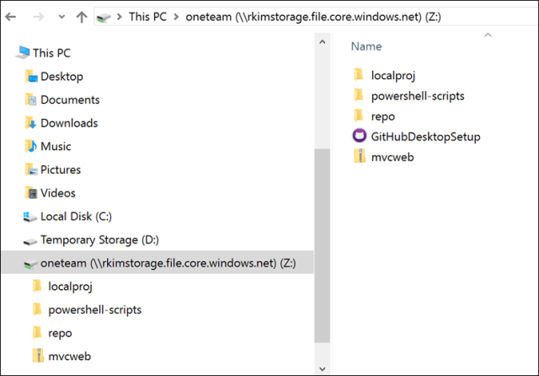Viewport: 539px width, 376px height.
Task: Select Temporary Storage (D:) in tree
Action: point(99,239)
